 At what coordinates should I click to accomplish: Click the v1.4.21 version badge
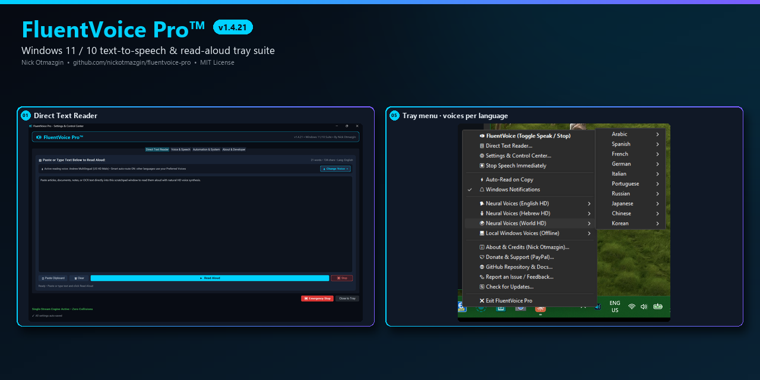coord(233,27)
